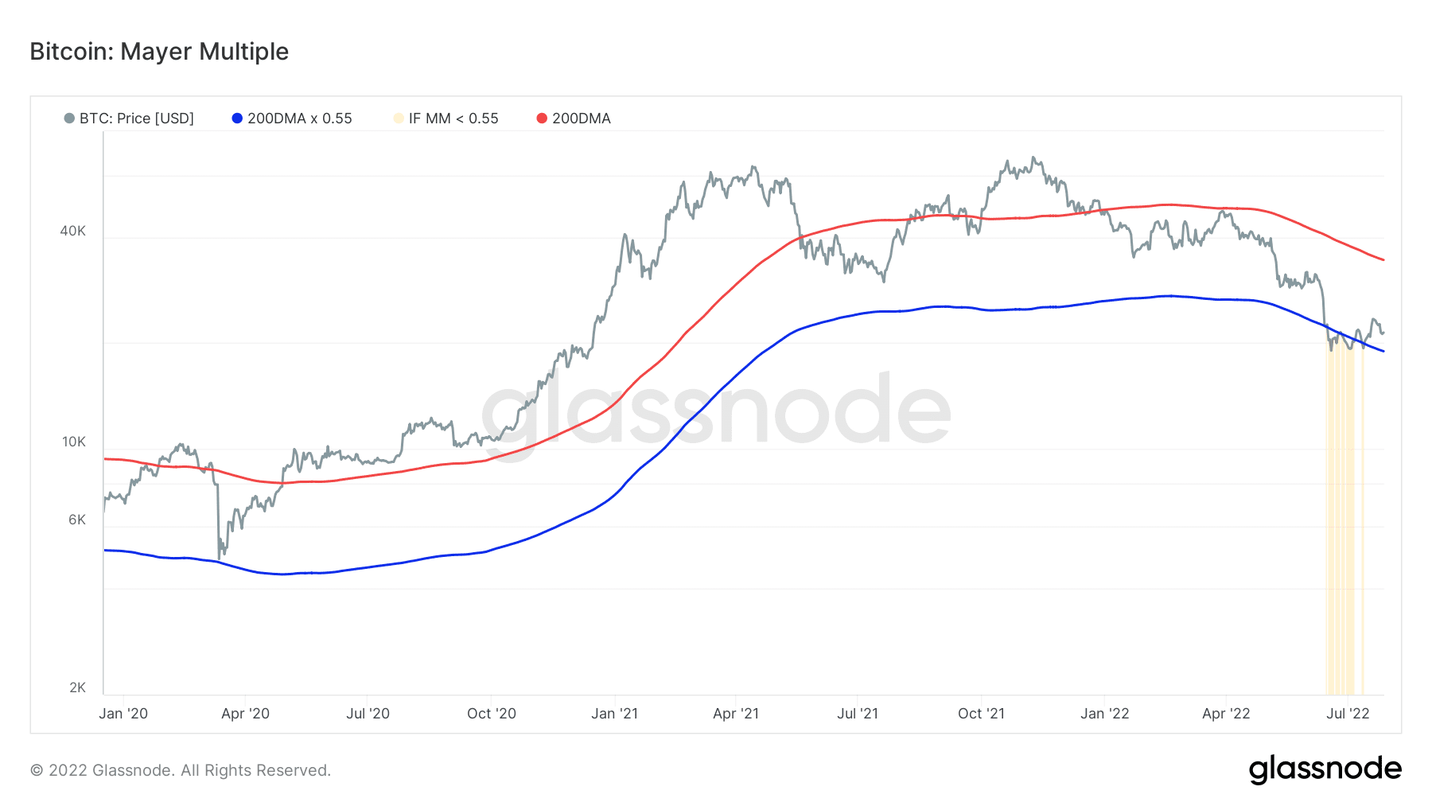This screenshot has height=806, width=1432.
Task: Select the Jul '22 x-axis label
Action: tap(1348, 714)
